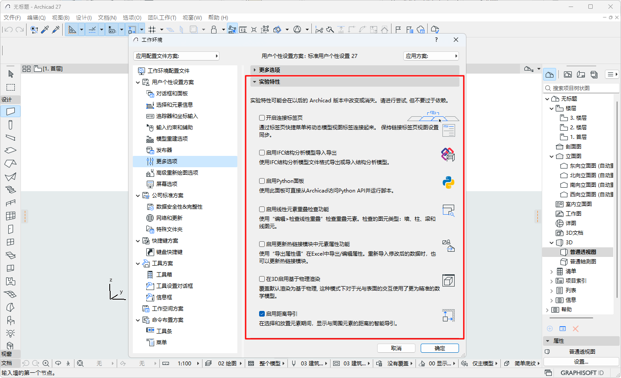Open the 应用配置文件方案 dropdown

click(176, 56)
